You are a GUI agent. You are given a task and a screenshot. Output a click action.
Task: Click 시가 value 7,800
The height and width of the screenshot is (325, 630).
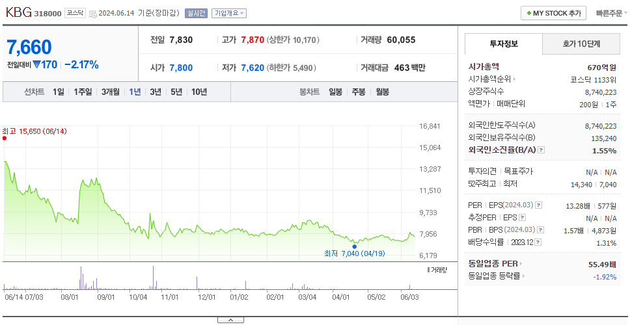pos(181,68)
